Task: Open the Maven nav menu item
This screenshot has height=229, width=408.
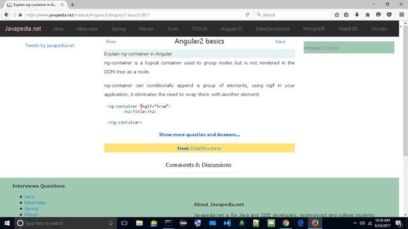Action: coord(146,29)
